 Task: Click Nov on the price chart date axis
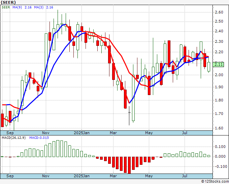[46, 133]
